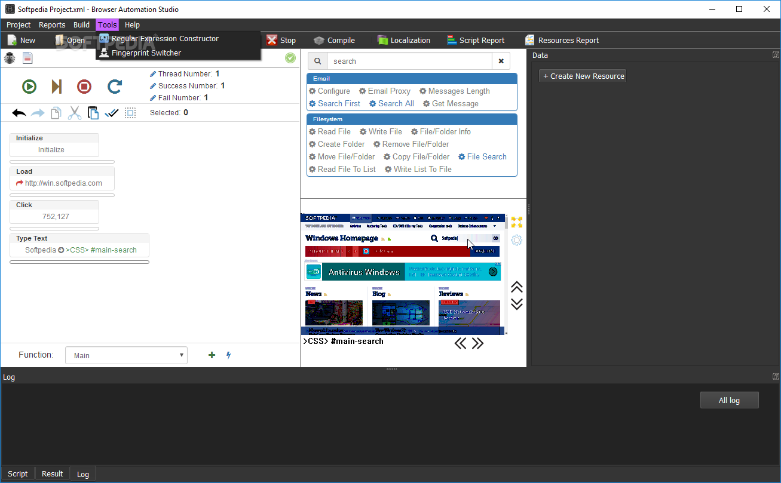Click the yellow browser layout icon

tap(517, 222)
